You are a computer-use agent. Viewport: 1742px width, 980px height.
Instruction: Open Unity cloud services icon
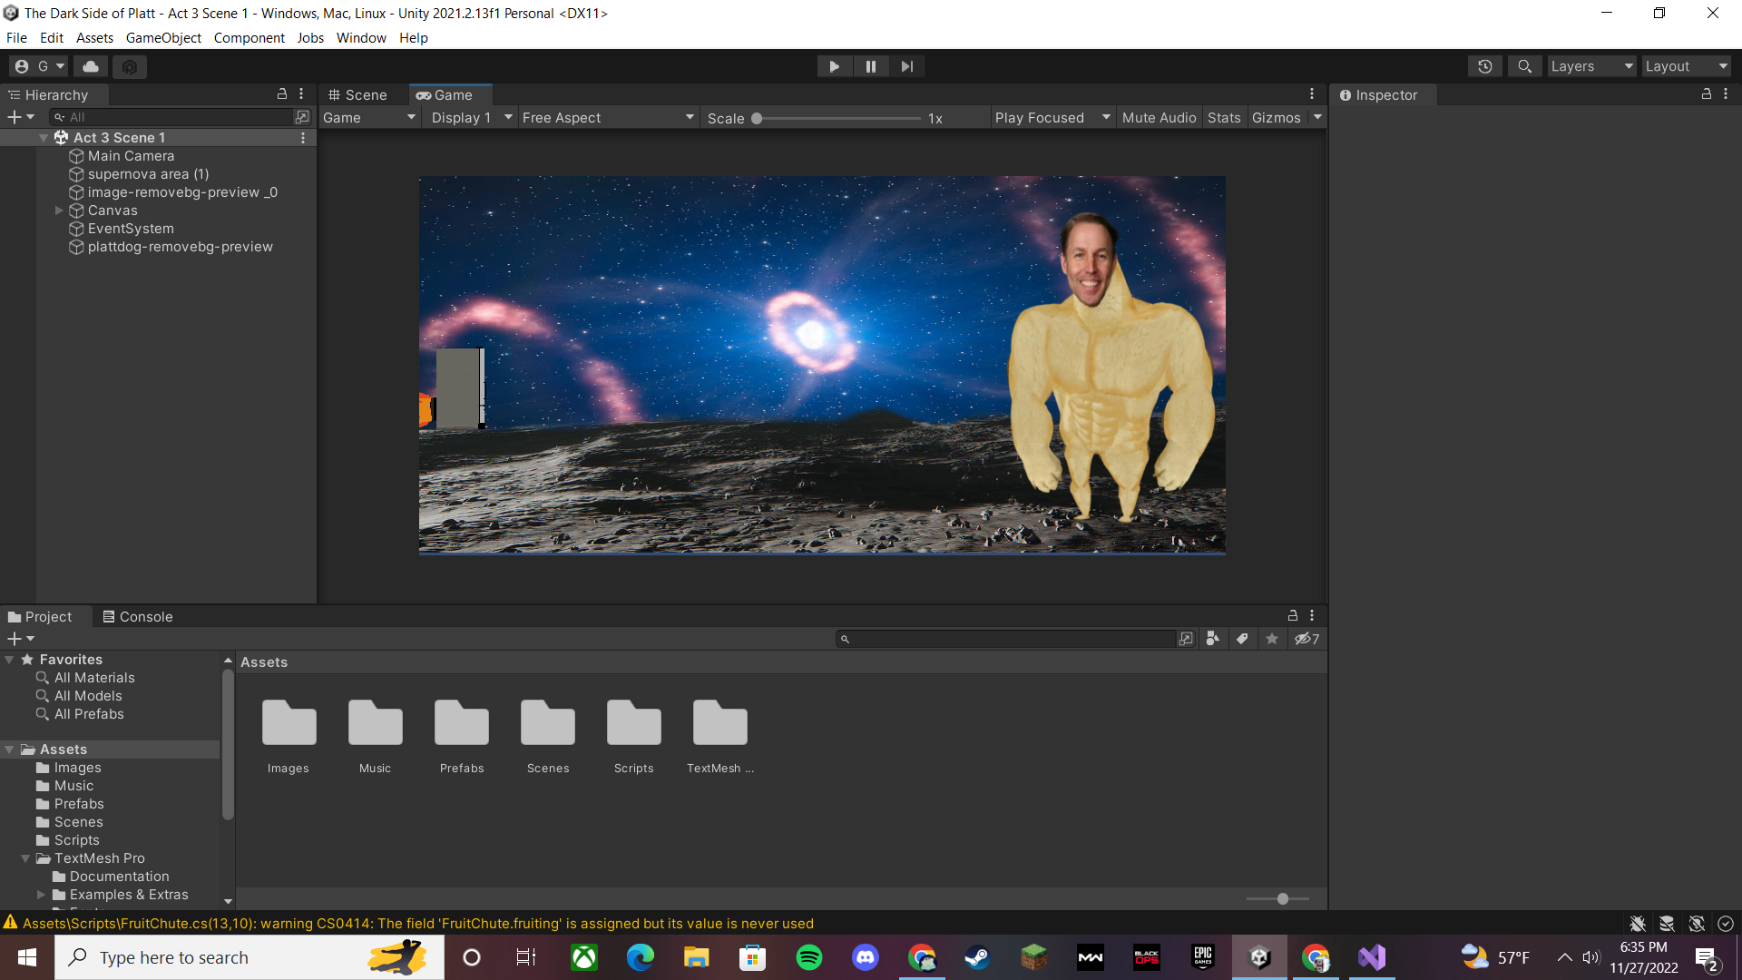tap(91, 66)
